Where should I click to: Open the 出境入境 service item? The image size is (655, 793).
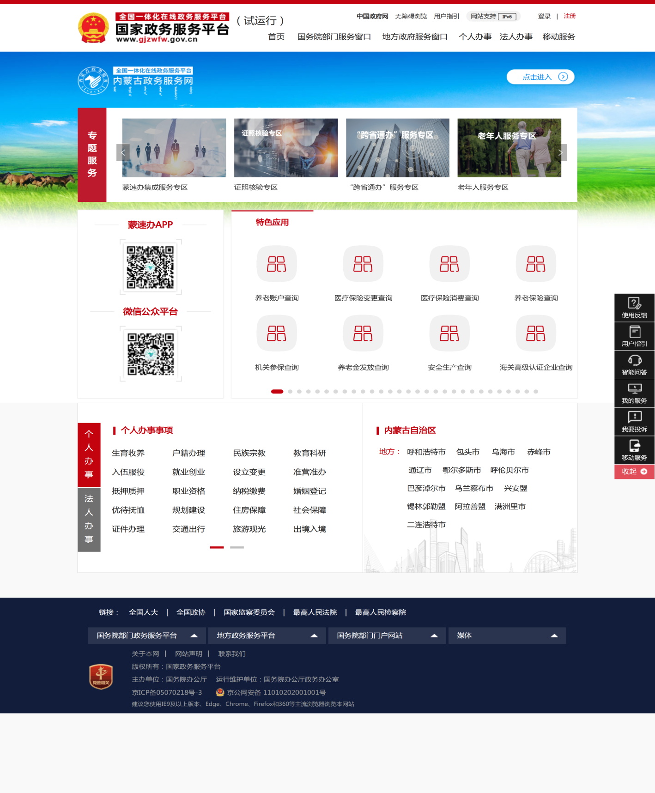(x=310, y=529)
